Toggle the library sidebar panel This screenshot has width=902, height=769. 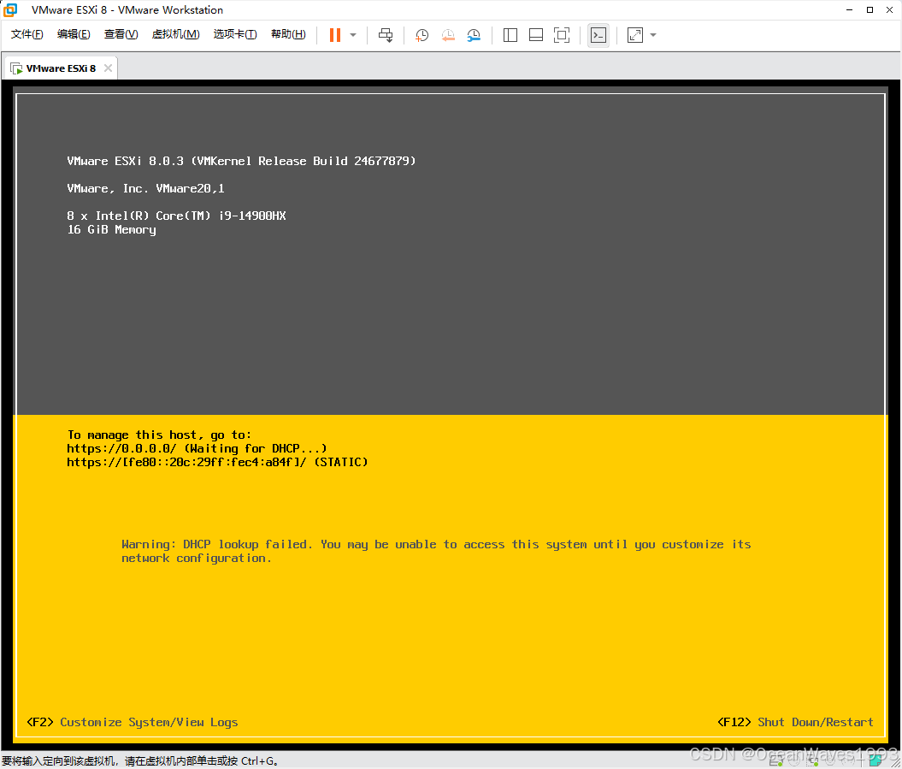(x=510, y=35)
